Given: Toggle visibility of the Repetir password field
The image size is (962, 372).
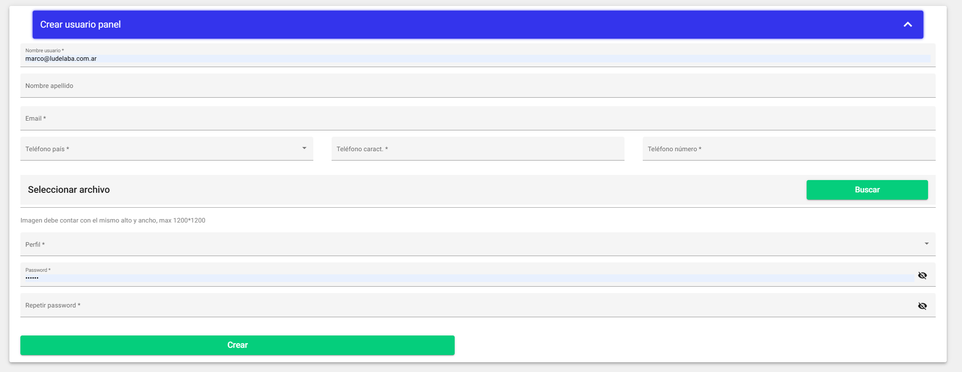Looking at the screenshot, I should click(922, 306).
